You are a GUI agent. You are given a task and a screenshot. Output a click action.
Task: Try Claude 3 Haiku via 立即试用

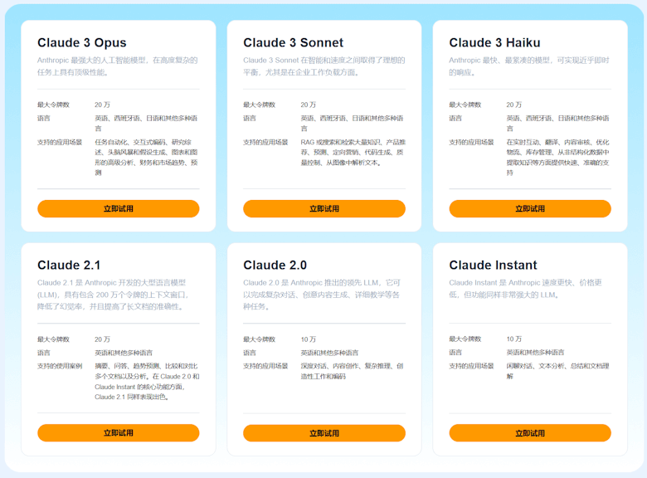[530, 208]
